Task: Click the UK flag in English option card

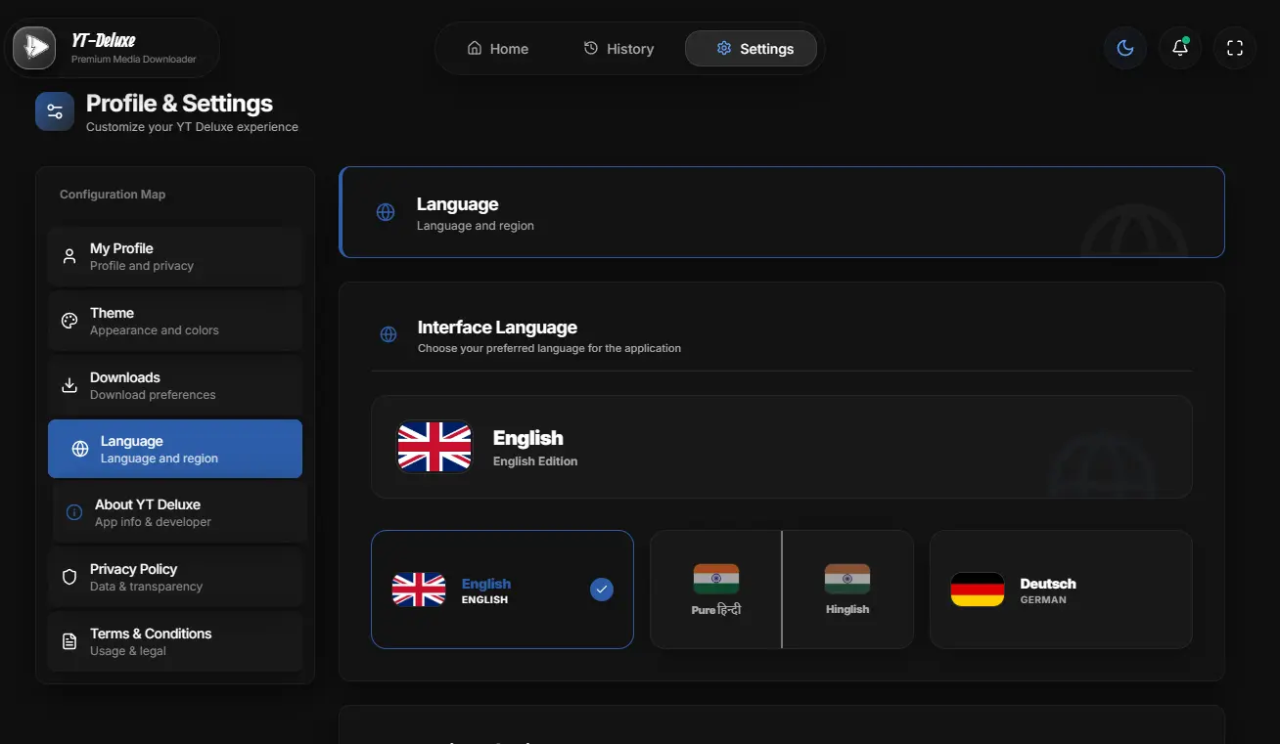Action: (419, 590)
